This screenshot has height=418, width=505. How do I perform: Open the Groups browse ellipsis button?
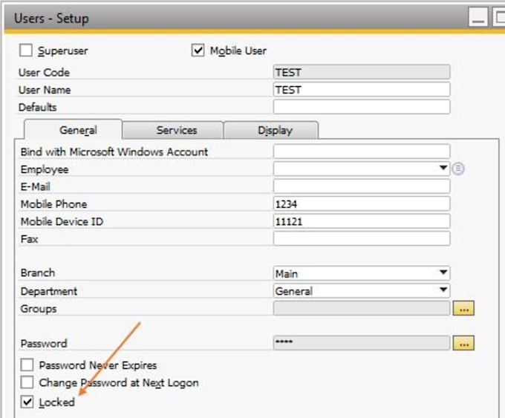465,309
